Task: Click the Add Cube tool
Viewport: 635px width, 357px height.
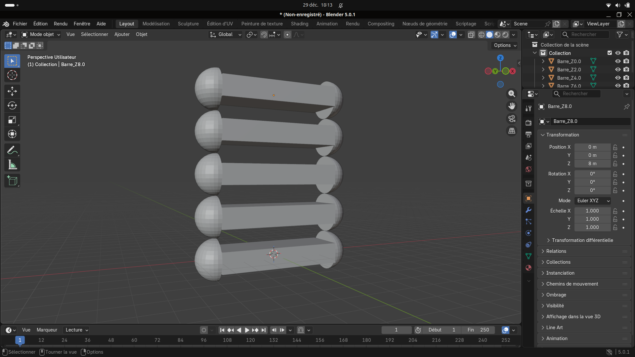Action: tap(12, 181)
